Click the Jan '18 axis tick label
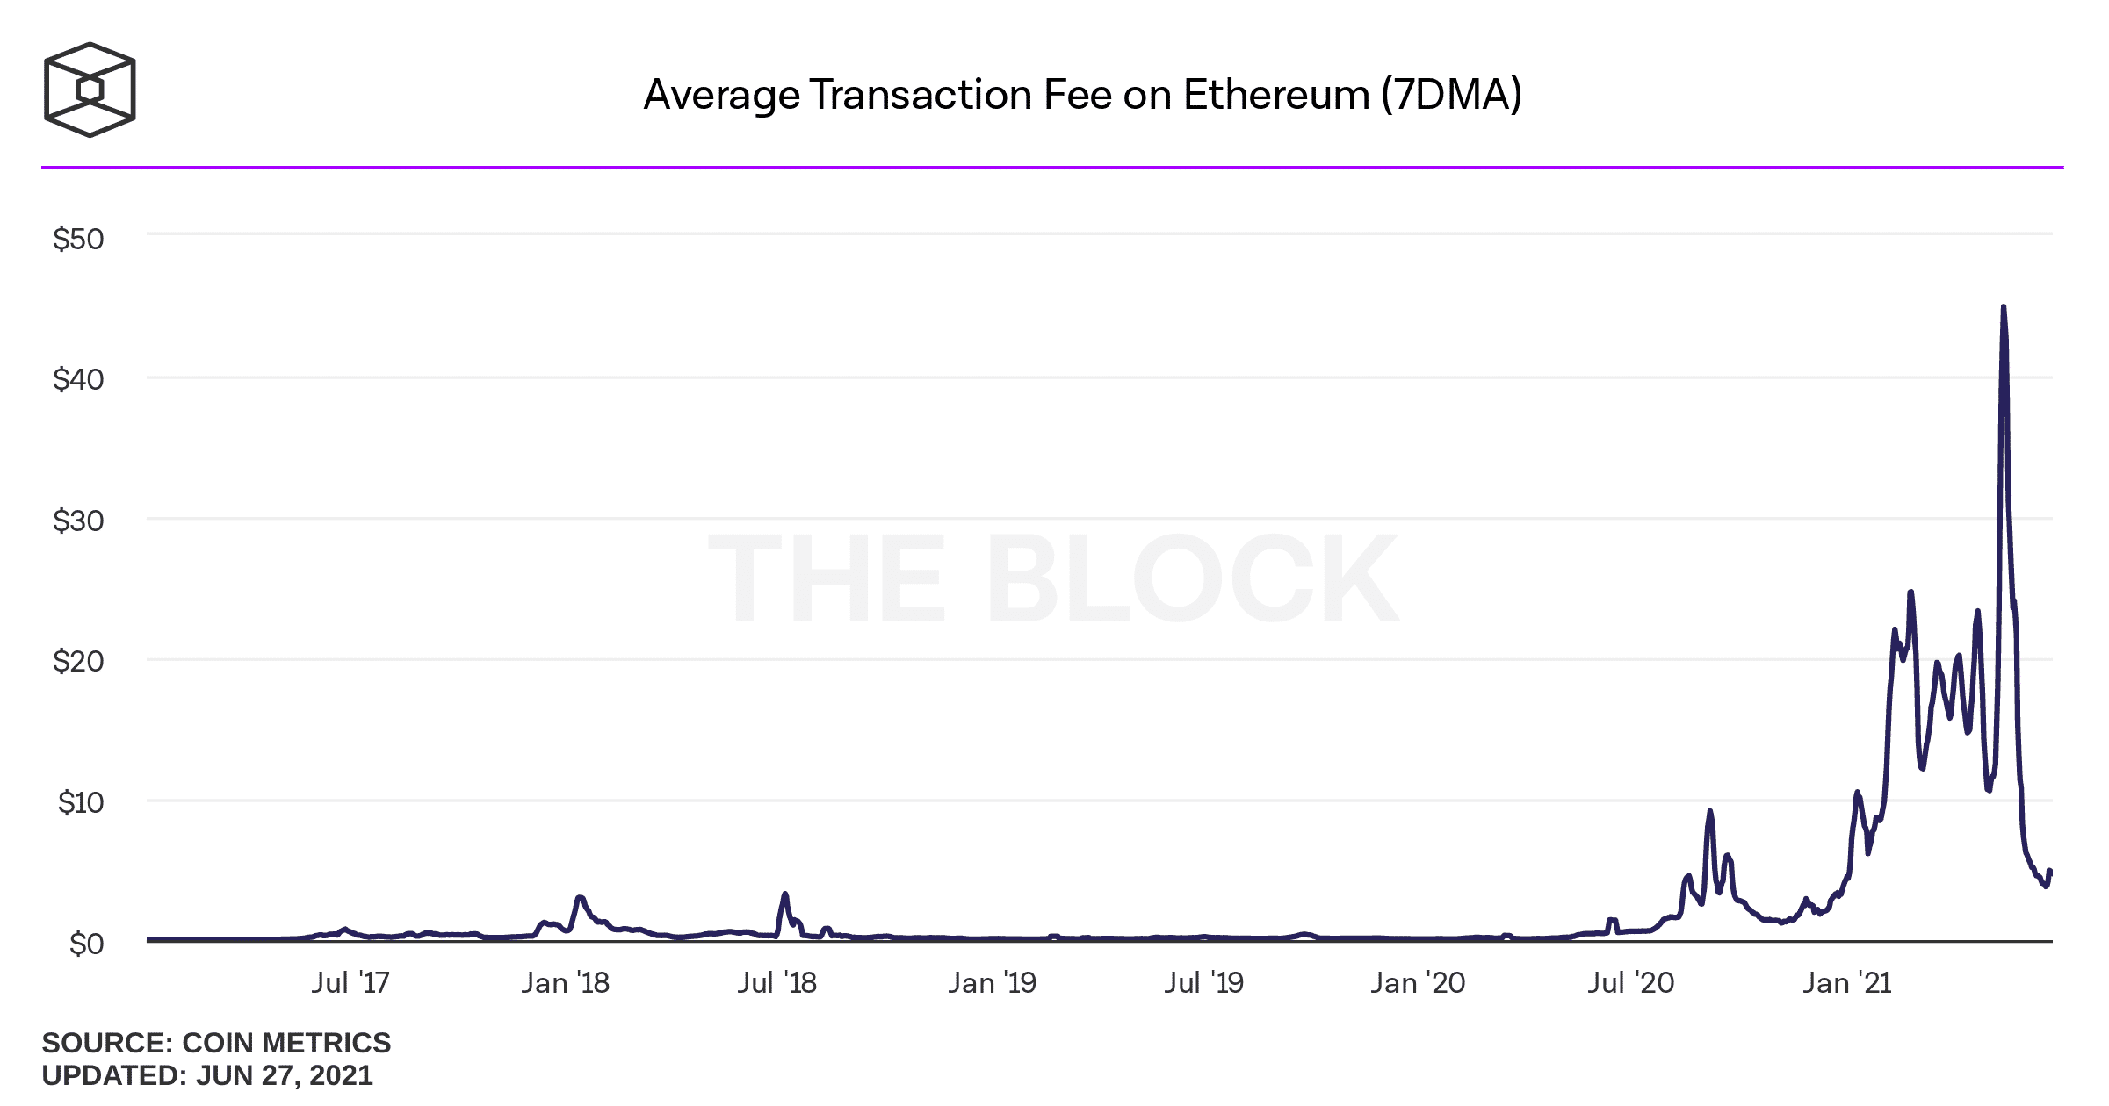The image size is (2109, 1106). (565, 983)
